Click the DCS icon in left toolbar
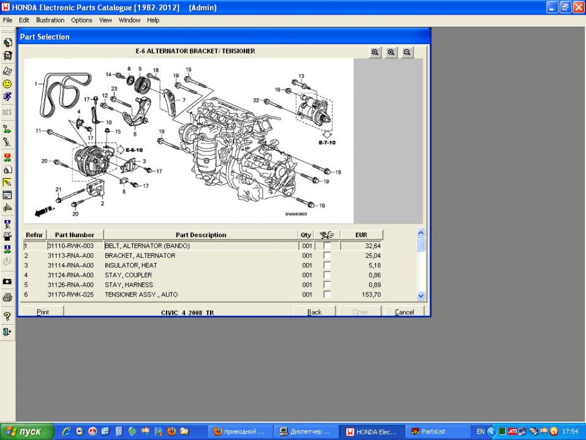This screenshot has height=440, width=586. (7, 112)
